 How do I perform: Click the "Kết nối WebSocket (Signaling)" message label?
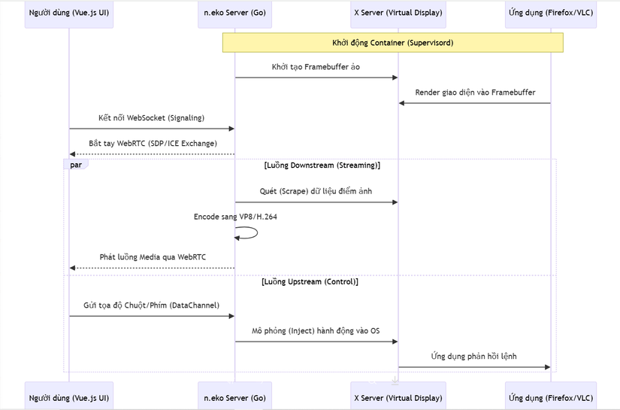151,118
